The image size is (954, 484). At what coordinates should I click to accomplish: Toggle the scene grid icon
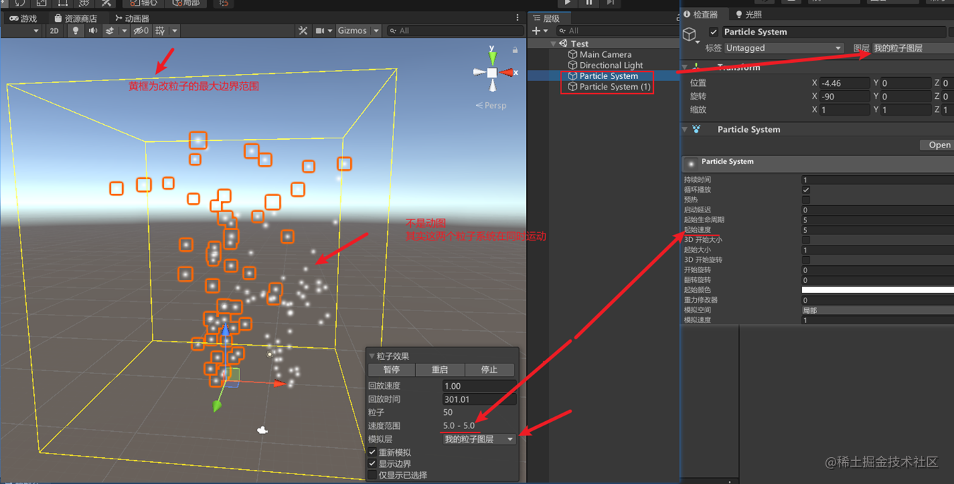click(x=160, y=31)
